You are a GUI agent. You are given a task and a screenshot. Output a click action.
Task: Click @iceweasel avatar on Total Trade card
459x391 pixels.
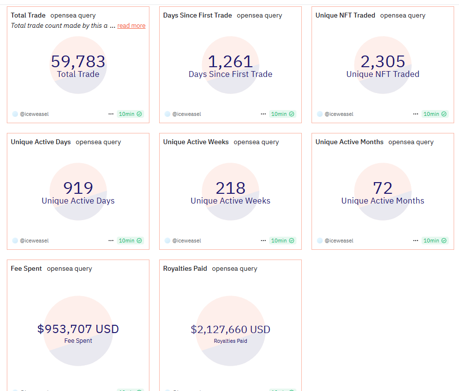pos(15,114)
